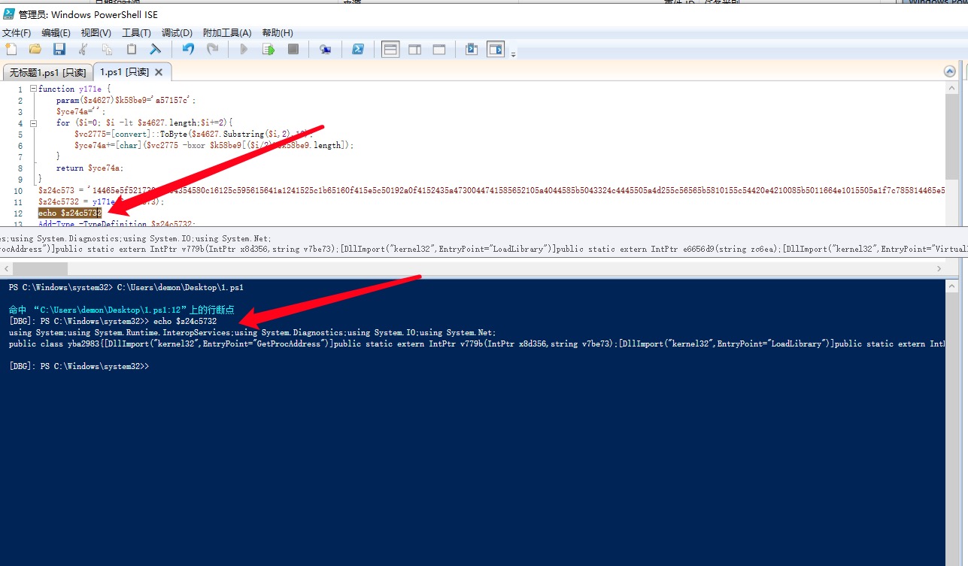Click the Run Script play icon
This screenshot has width=968, height=566.
pyautogui.click(x=244, y=49)
